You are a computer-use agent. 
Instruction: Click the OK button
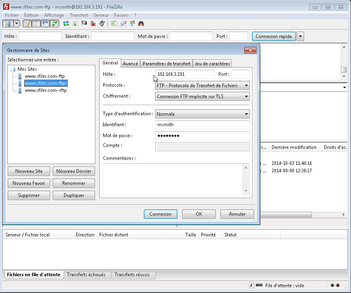coord(199,214)
